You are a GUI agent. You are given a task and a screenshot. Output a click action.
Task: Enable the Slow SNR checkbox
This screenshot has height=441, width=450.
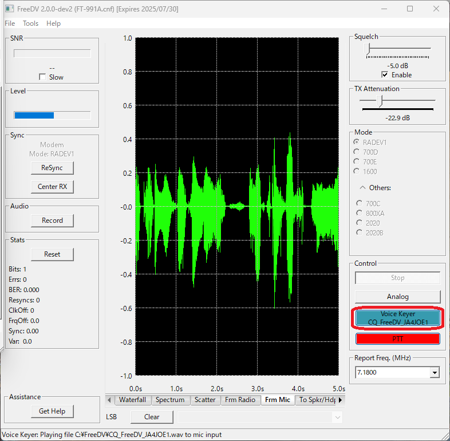pyautogui.click(x=42, y=77)
